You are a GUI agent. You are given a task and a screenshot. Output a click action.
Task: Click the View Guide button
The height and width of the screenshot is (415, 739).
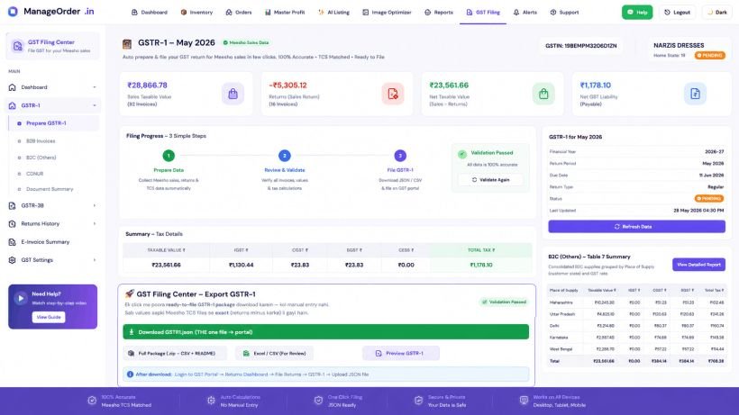coord(49,317)
